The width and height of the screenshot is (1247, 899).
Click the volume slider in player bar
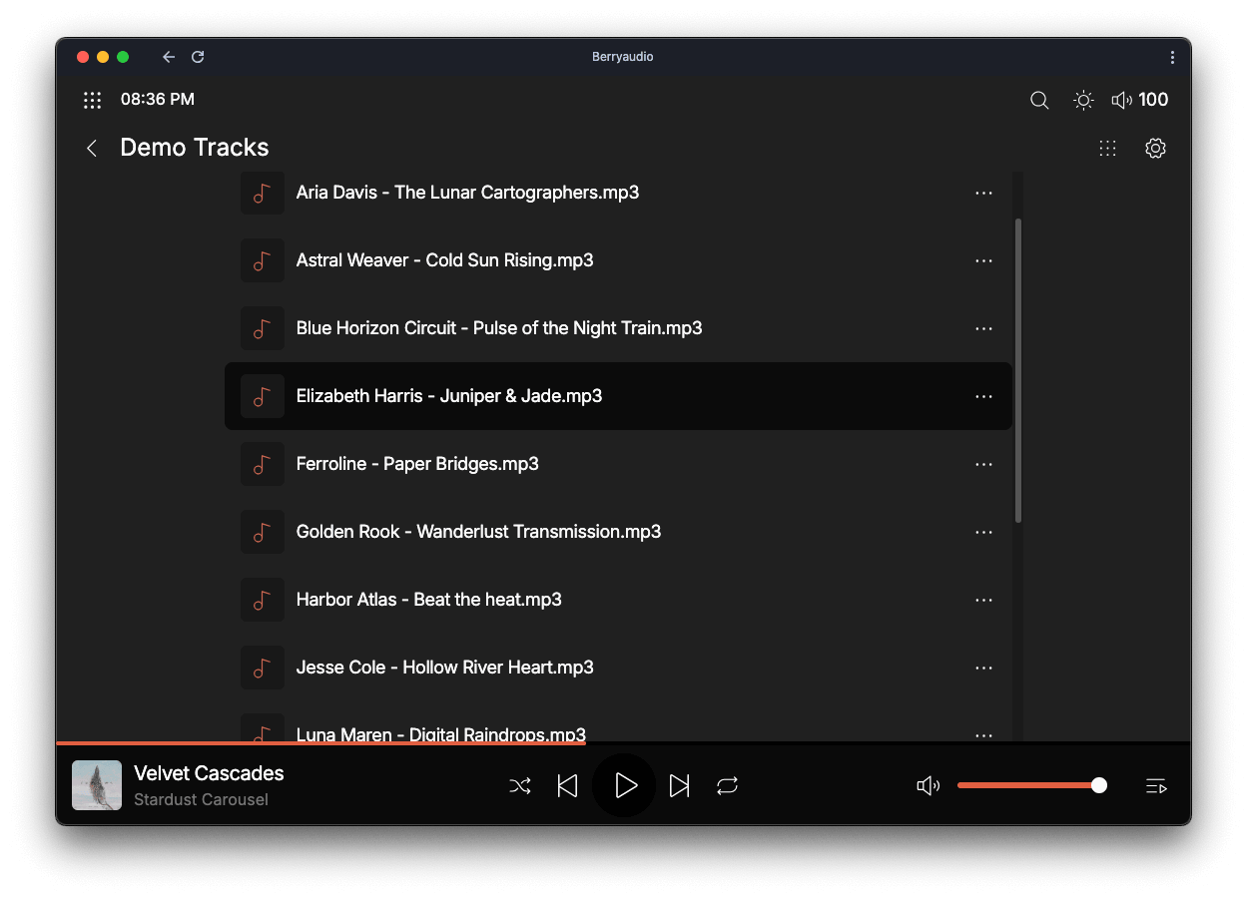point(1028,786)
